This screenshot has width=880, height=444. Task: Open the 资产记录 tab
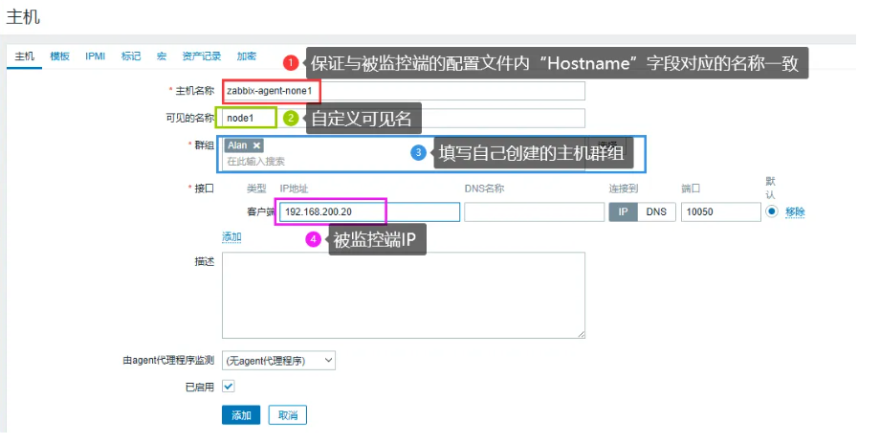201,56
